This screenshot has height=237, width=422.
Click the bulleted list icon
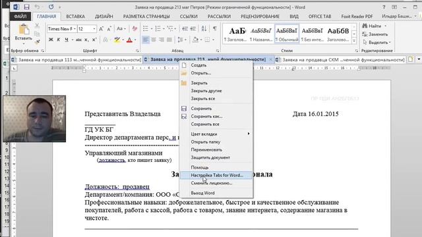[x=146, y=28]
